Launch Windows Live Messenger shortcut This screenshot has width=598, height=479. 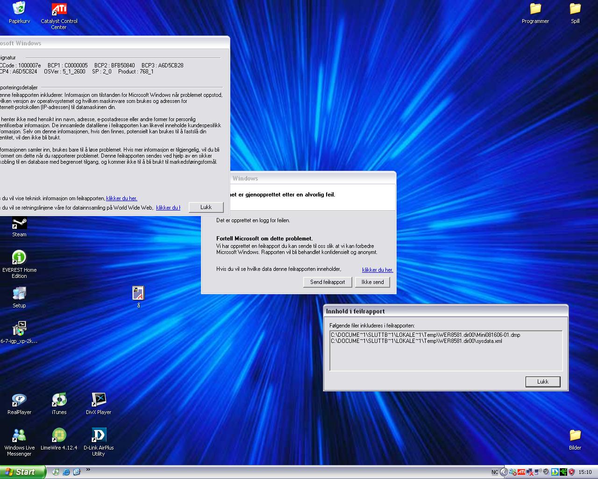pos(19,442)
